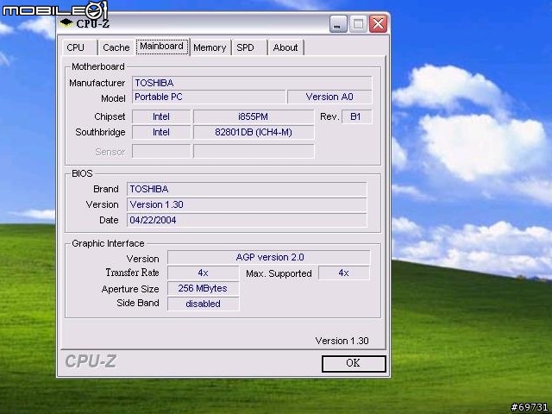Open the About tab

click(285, 47)
